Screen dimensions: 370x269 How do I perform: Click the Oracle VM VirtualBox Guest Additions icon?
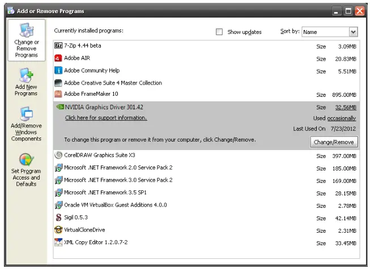pyautogui.click(x=58, y=205)
